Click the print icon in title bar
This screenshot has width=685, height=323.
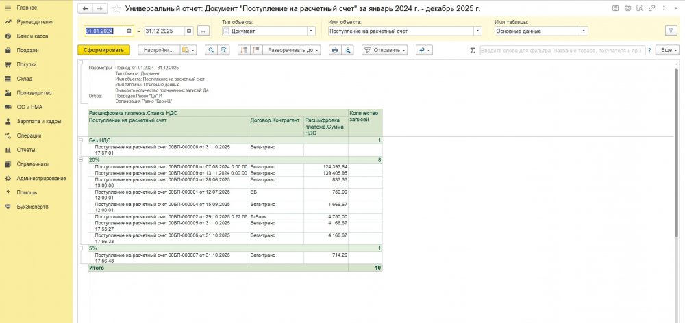(627, 8)
